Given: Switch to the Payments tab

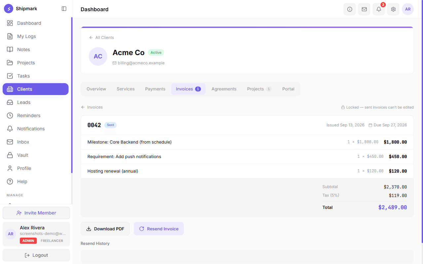Looking at the screenshot, I should tap(155, 89).
